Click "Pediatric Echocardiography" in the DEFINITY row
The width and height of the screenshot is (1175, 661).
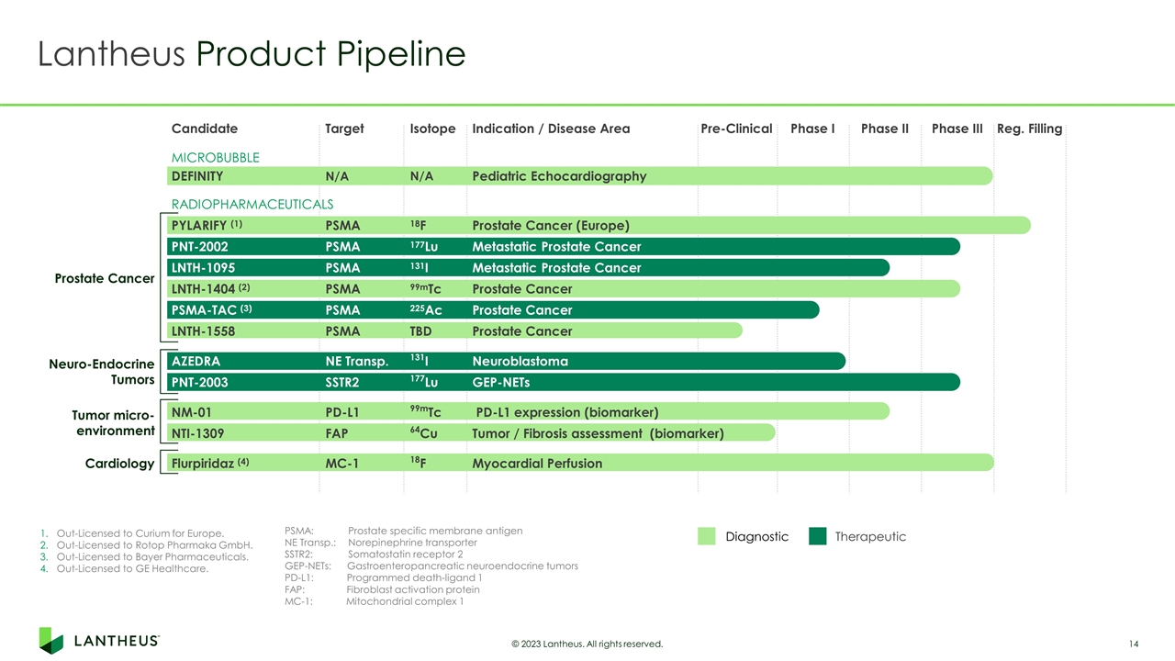559,176
